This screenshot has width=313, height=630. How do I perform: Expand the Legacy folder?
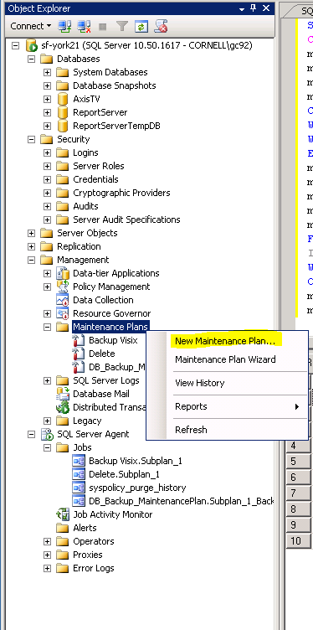[48, 421]
